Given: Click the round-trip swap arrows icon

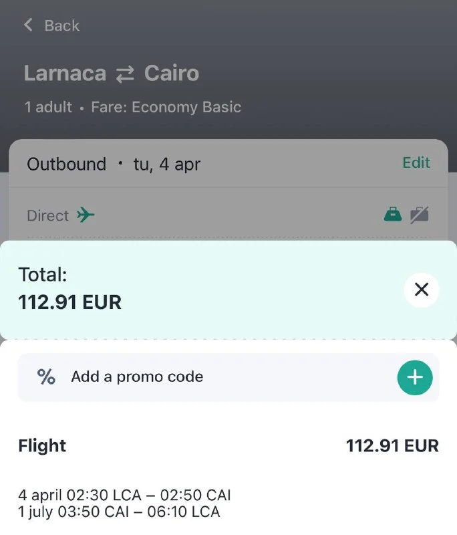Looking at the screenshot, I should pyautogui.click(x=125, y=74).
